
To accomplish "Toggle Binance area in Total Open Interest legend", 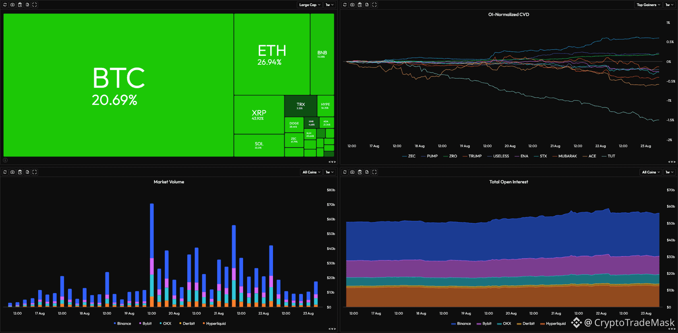I will coord(461,323).
